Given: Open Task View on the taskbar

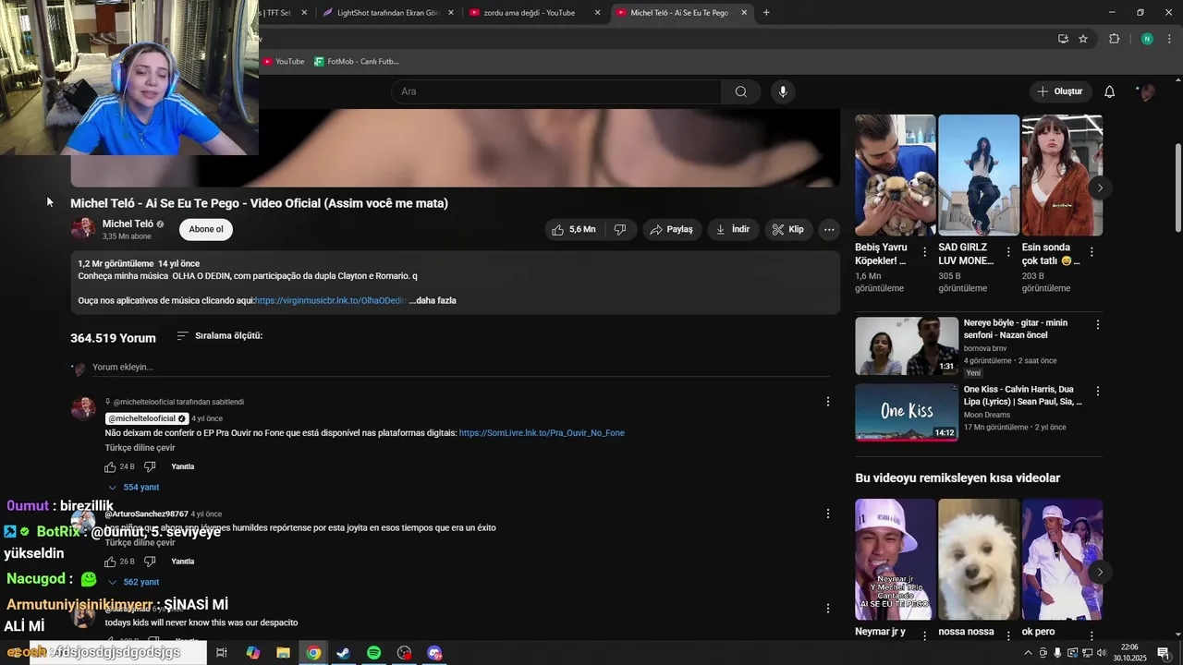Looking at the screenshot, I should 222,653.
